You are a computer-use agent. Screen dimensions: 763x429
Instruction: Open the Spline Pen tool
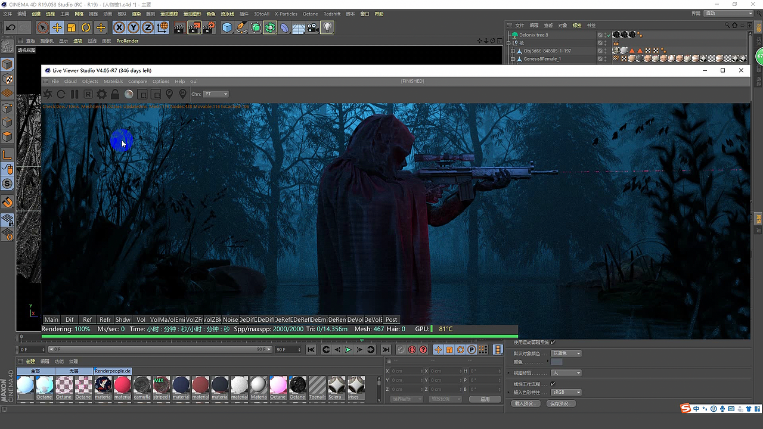pyautogui.click(x=241, y=27)
